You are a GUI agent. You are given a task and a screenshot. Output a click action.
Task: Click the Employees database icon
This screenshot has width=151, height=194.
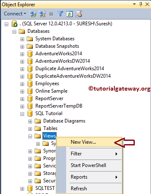(x=30, y=83)
